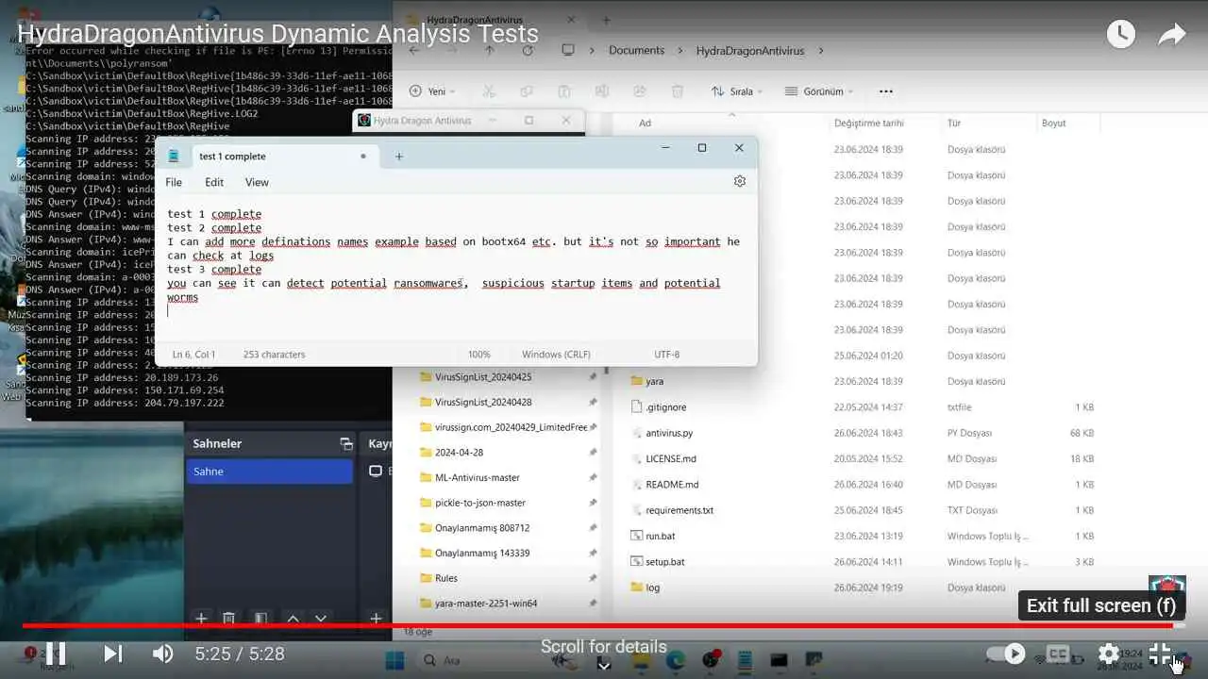Click the Paste icon in Explorer toolbar

point(563,91)
